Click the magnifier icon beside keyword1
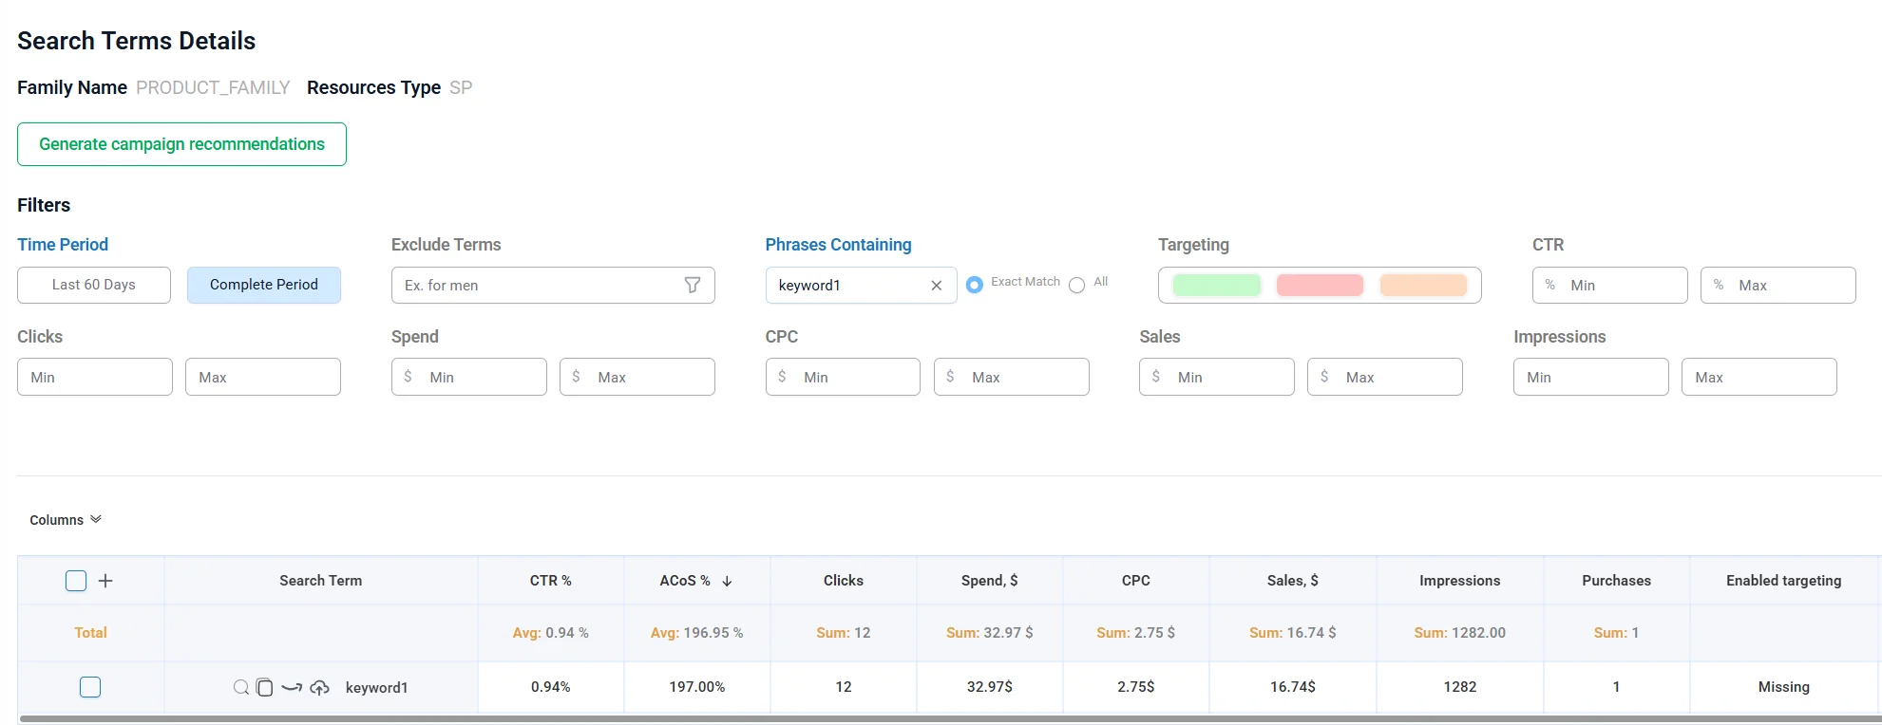The image size is (1882, 725). click(241, 687)
